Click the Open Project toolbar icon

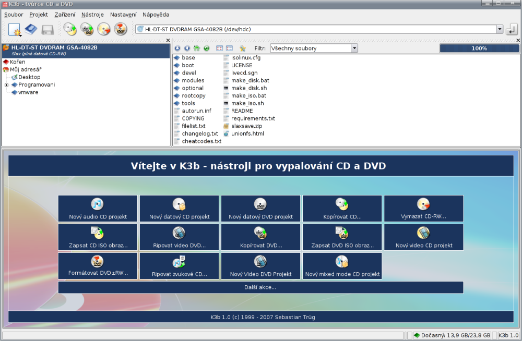click(31, 29)
